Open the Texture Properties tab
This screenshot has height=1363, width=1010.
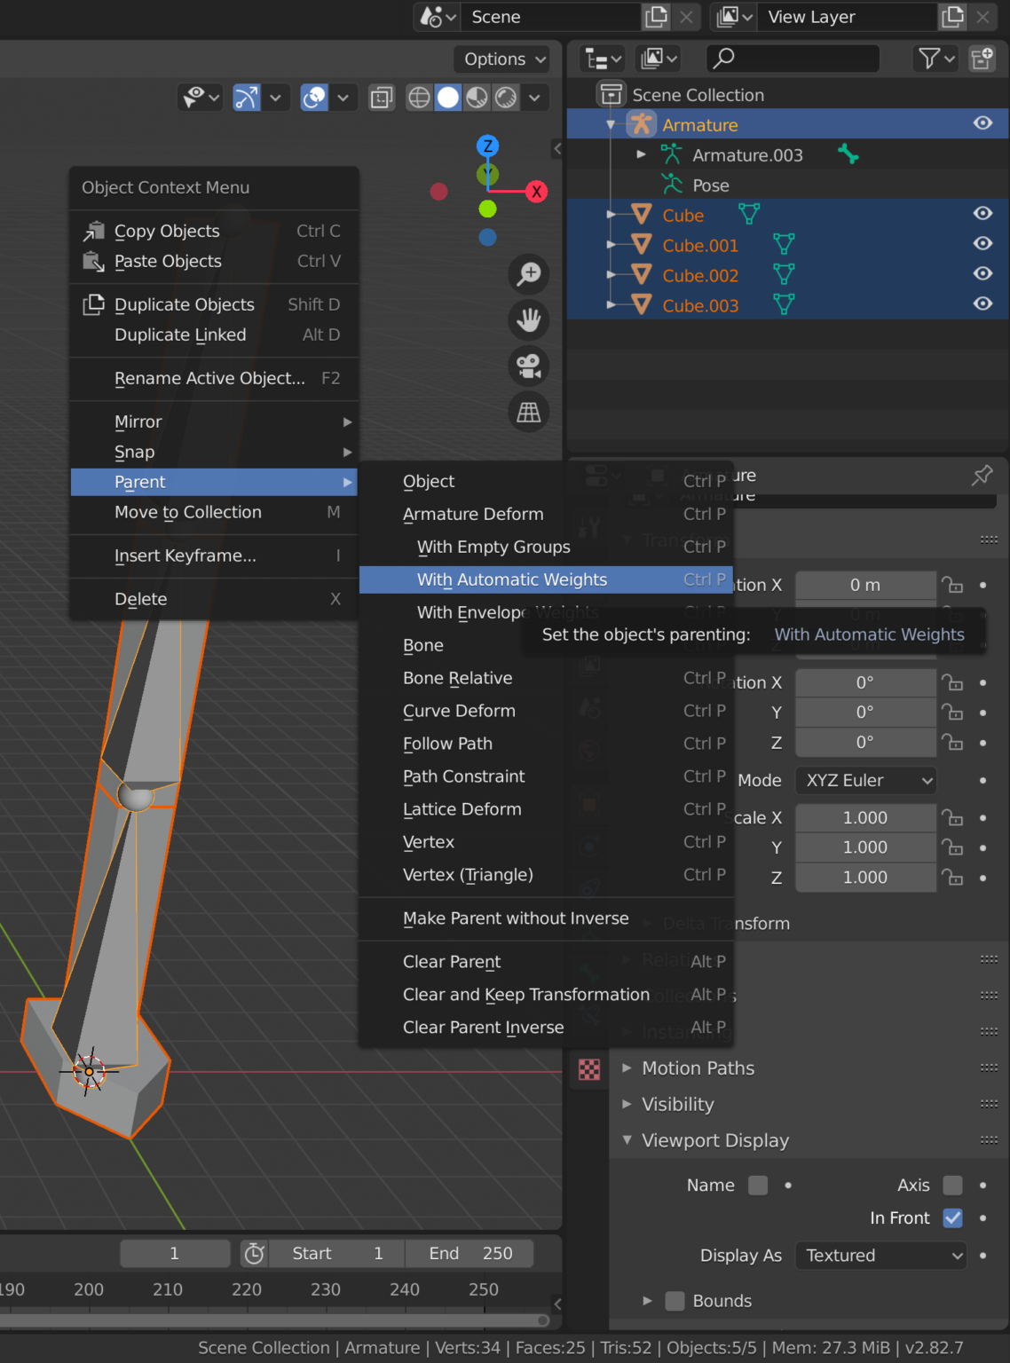(x=588, y=1069)
